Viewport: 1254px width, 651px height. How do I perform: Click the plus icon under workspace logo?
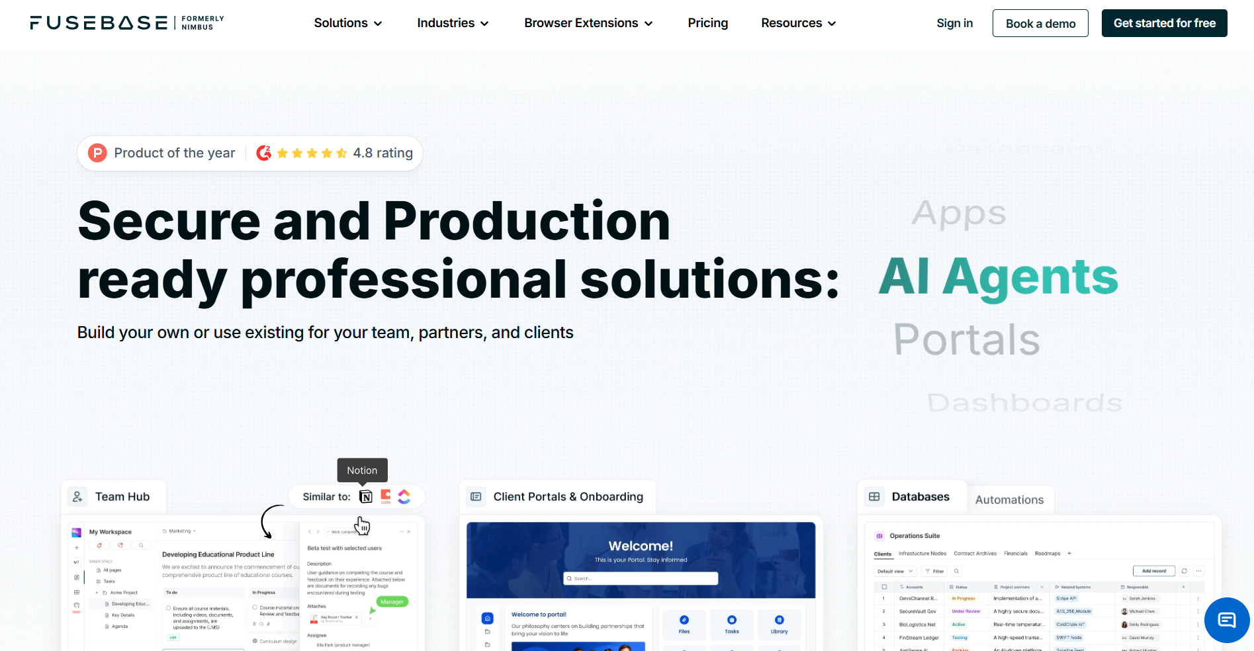[x=77, y=548]
